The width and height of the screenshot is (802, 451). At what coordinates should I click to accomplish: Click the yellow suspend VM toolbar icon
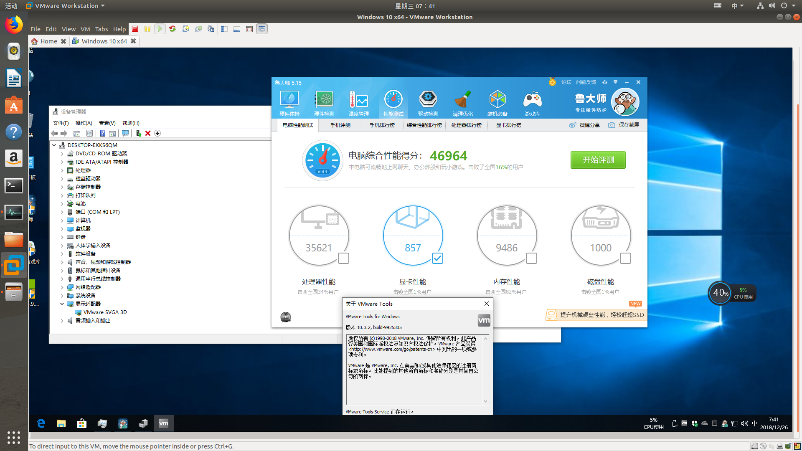(x=147, y=29)
